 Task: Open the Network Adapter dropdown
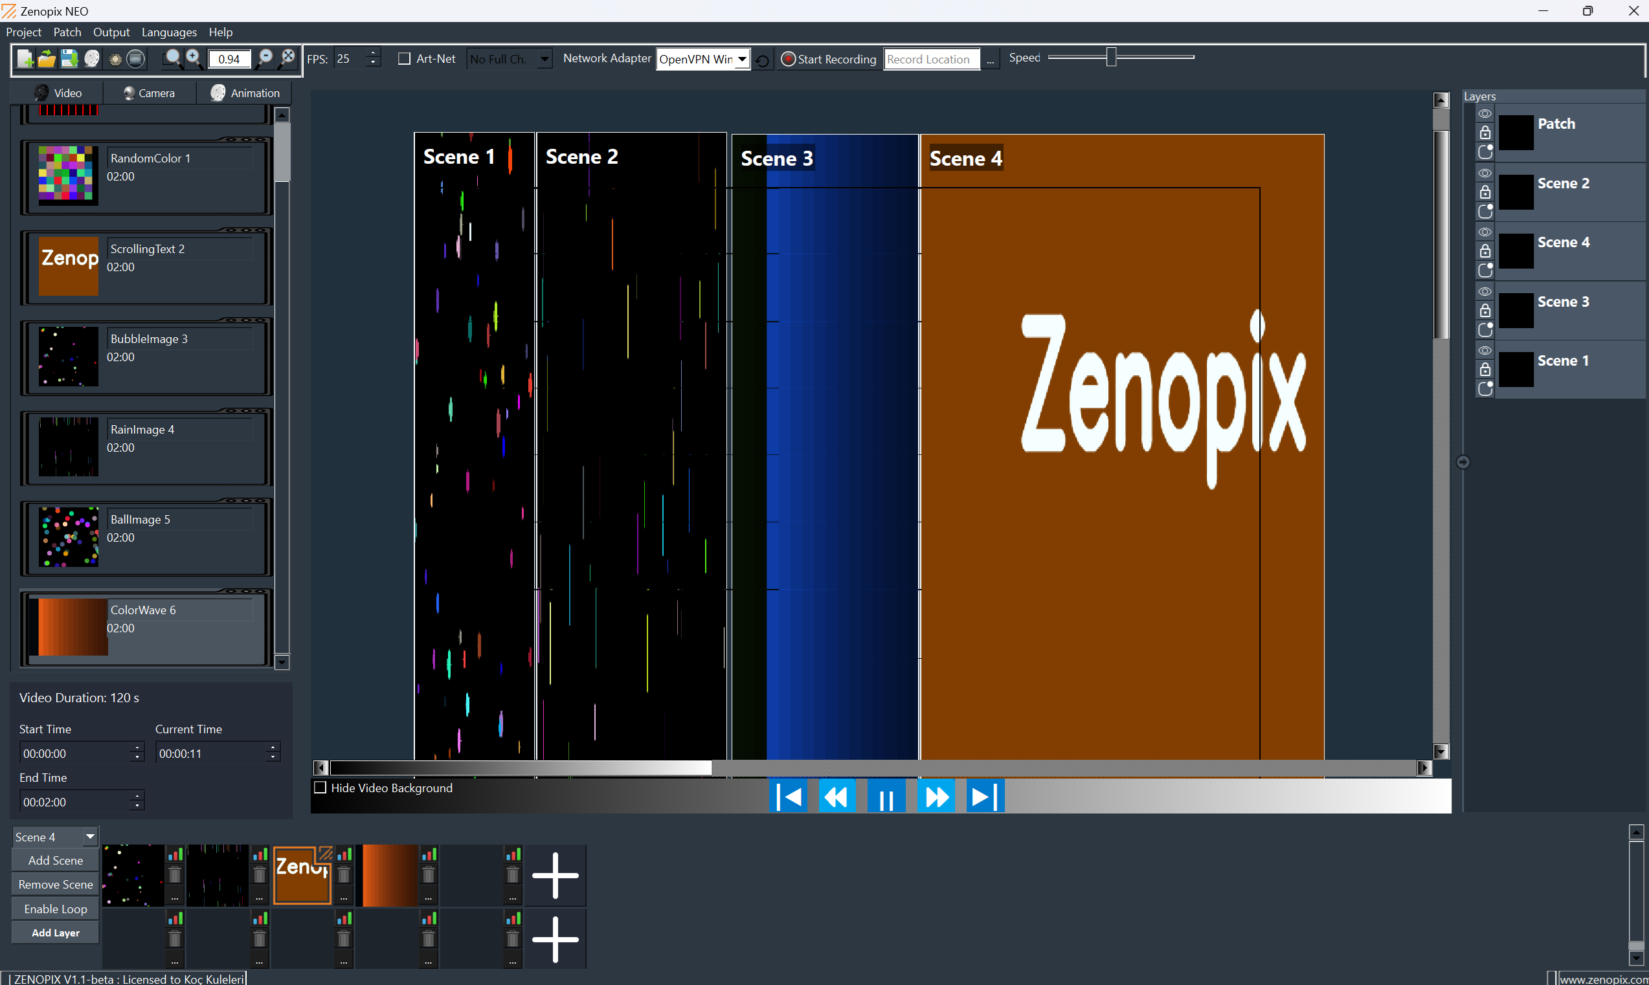(741, 59)
